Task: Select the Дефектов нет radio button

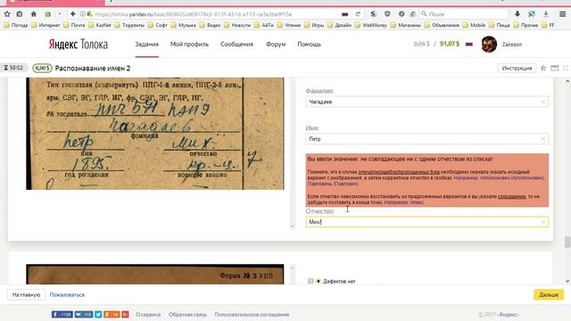Action: coord(319,281)
